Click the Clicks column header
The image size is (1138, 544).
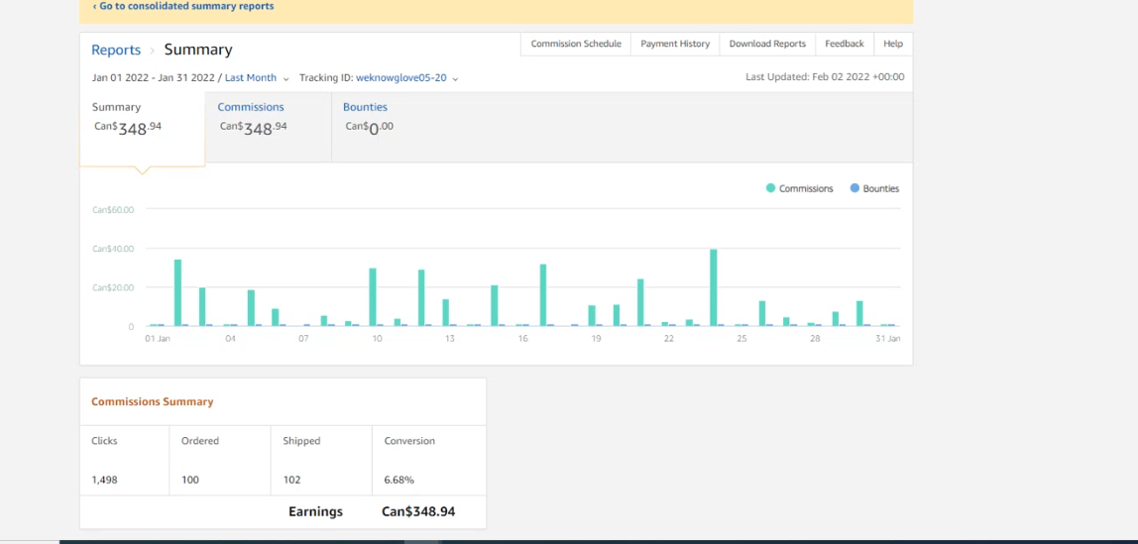(104, 441)
